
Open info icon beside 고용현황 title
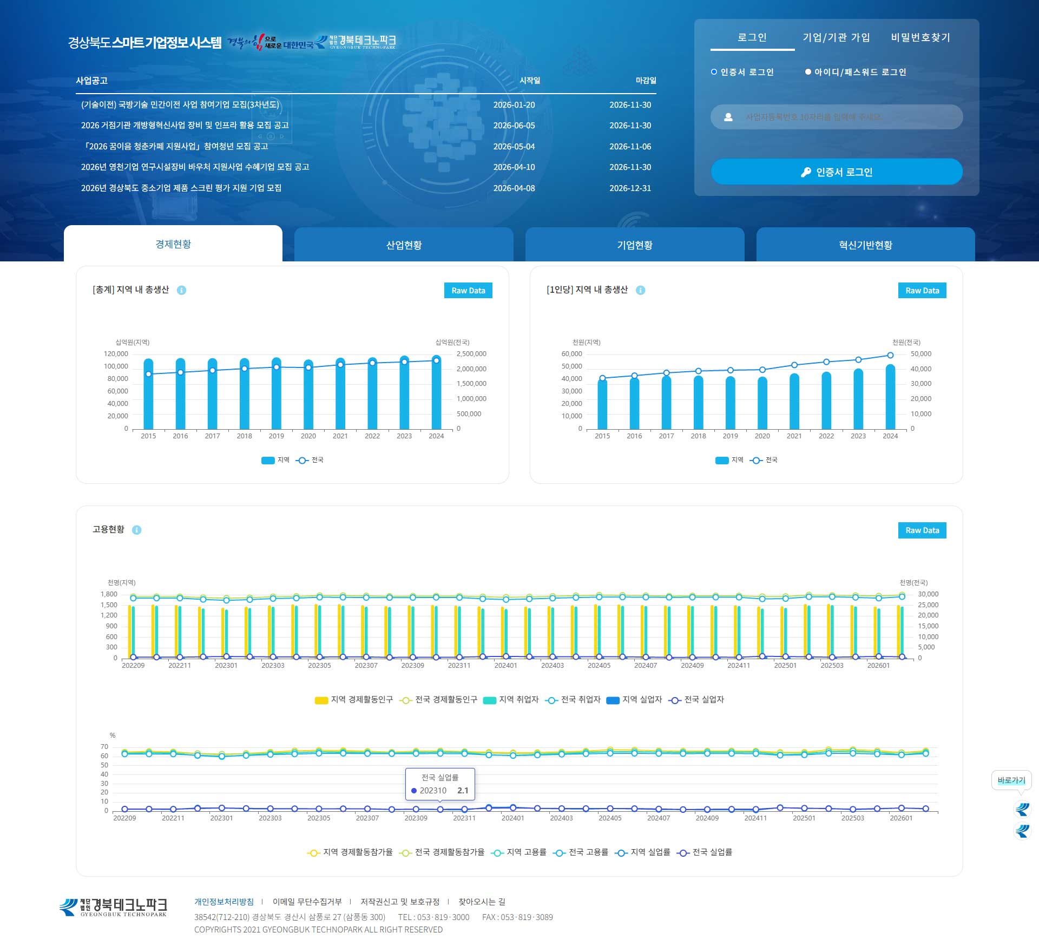click(137, 530)
